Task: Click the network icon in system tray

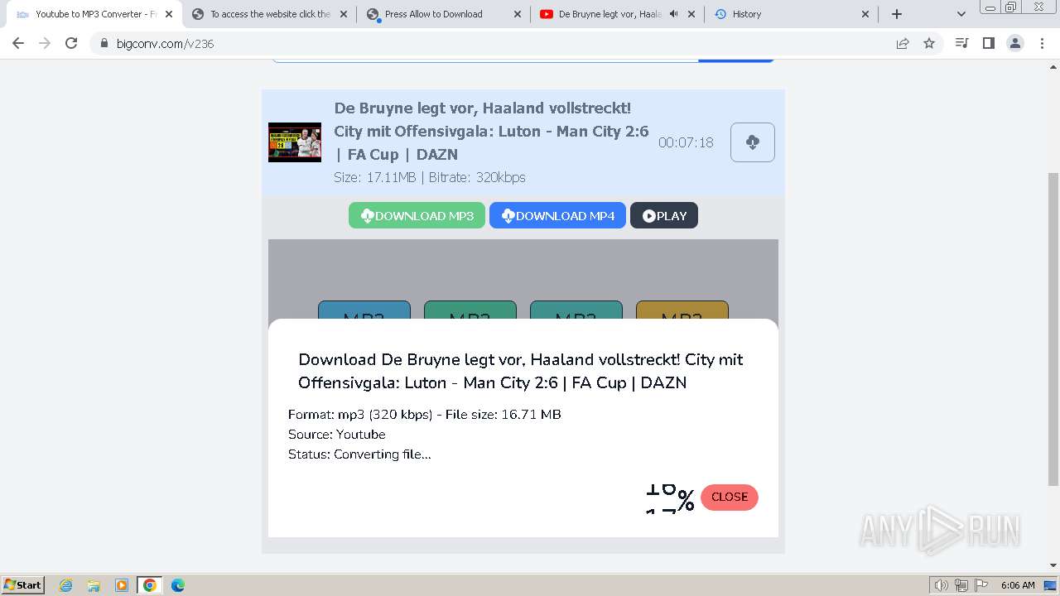Action: click(x=961, y=585)
